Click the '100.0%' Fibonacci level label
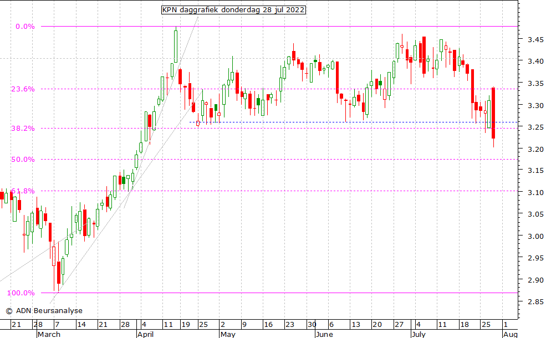 pyautogui.click(x=21, y=293)
